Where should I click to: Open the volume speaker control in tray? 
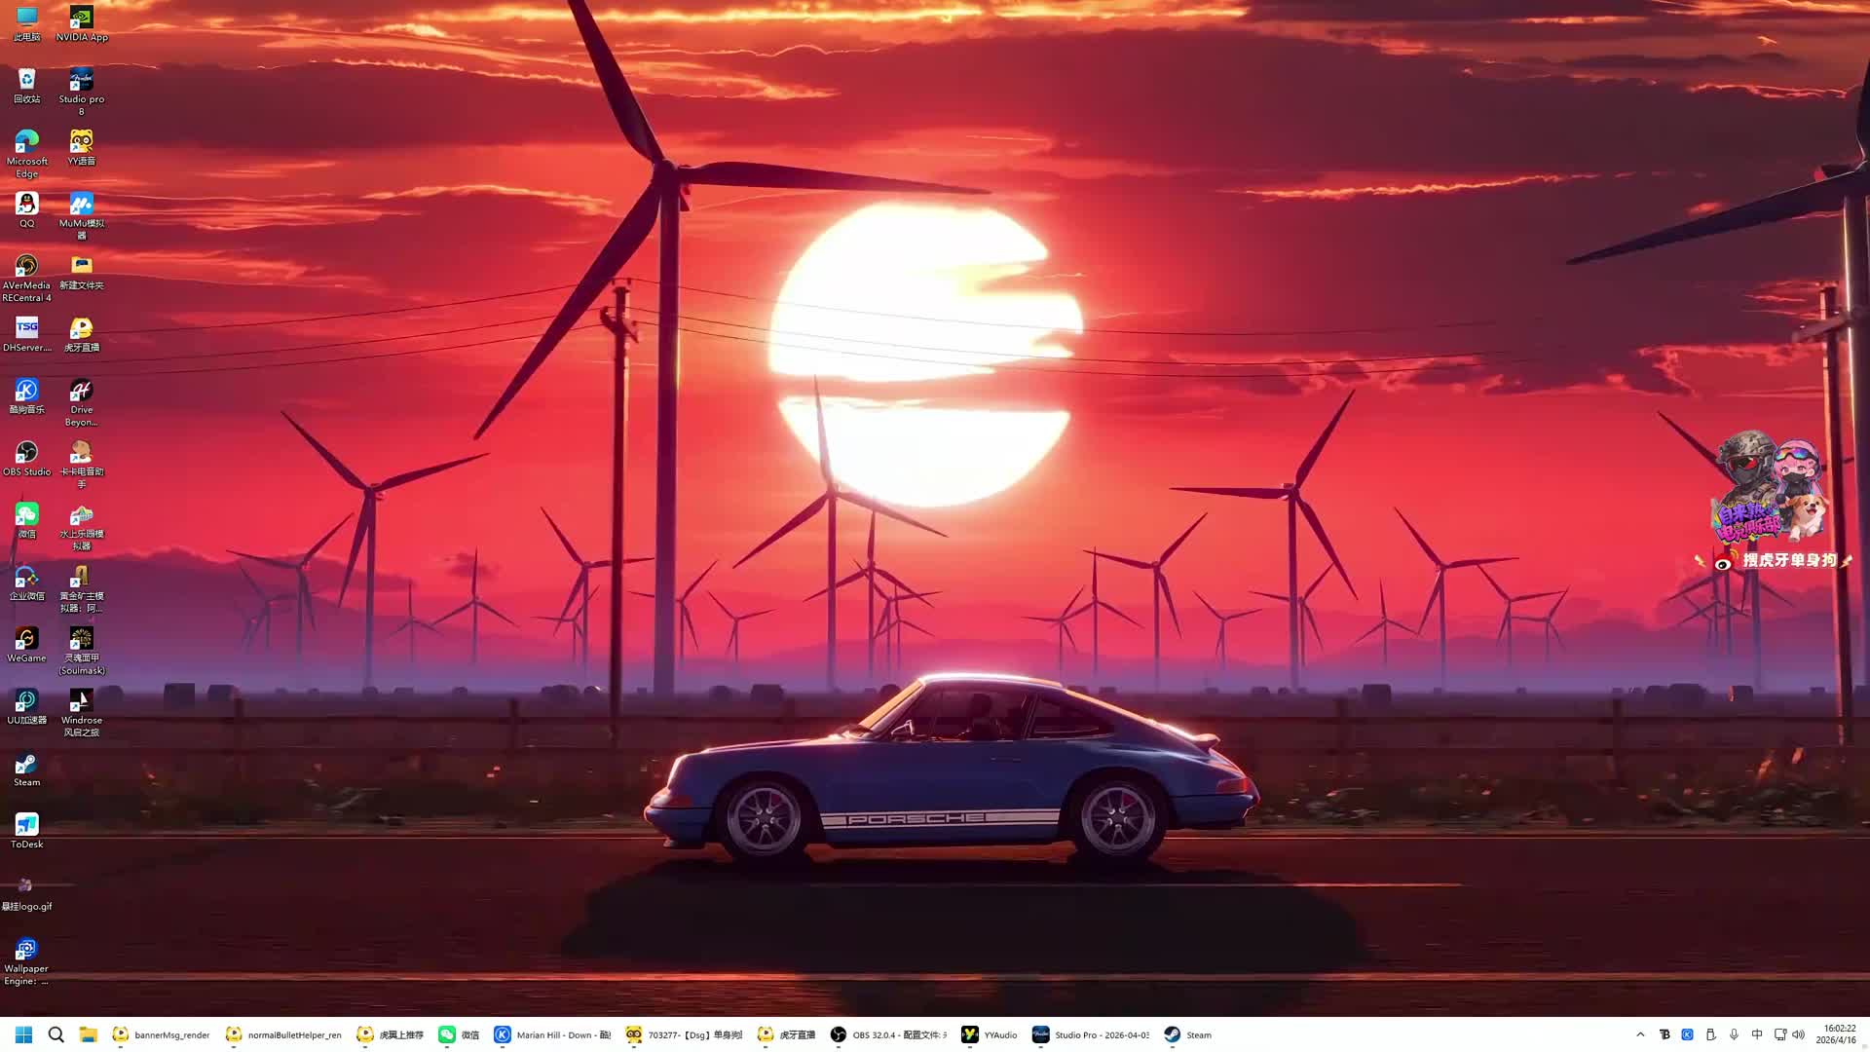[1799, 1034]
